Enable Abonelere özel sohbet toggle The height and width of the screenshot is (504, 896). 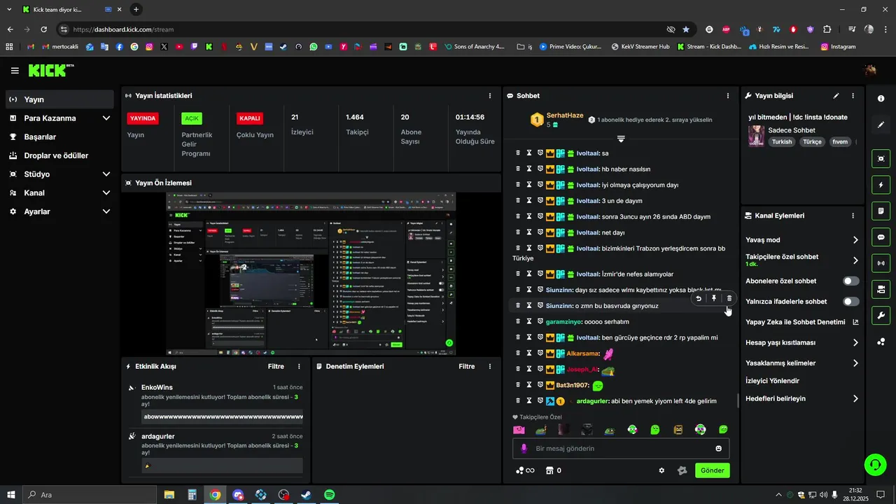(x=850, y=281)
